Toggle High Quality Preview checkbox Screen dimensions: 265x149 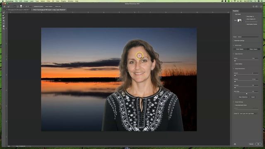(x=251, y=24)
